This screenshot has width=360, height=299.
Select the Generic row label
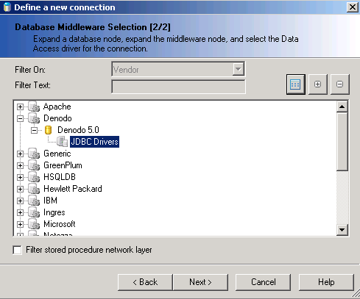(x=57, y=154)
